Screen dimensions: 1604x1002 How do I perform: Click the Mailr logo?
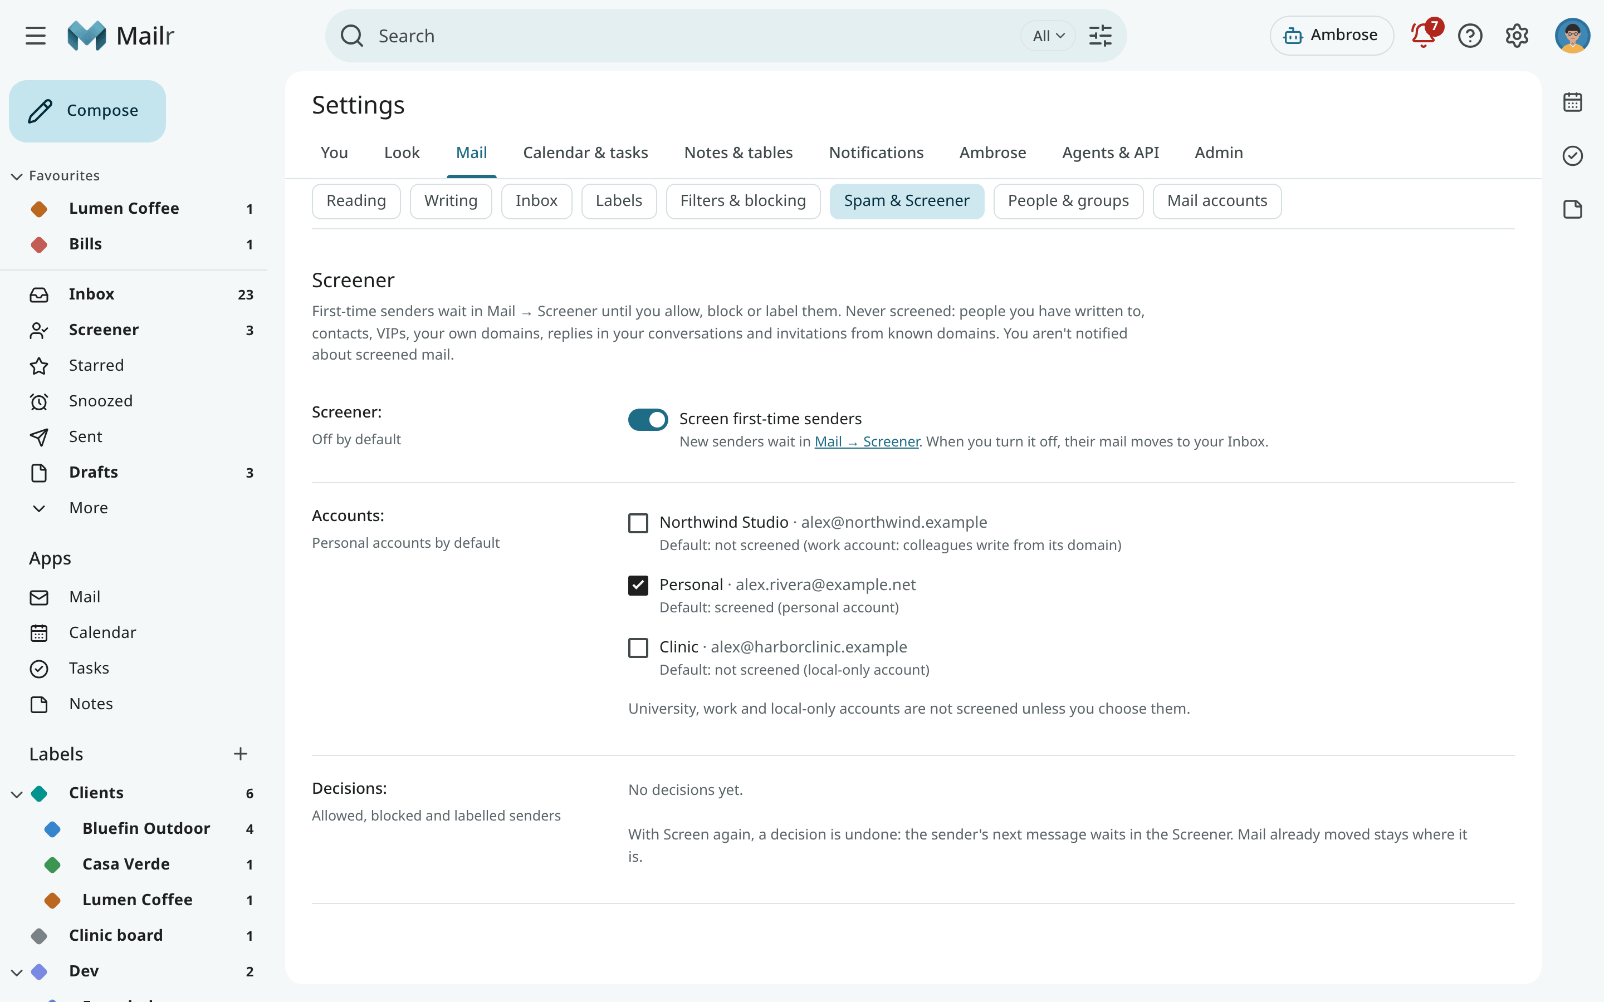tap(121, 36)
